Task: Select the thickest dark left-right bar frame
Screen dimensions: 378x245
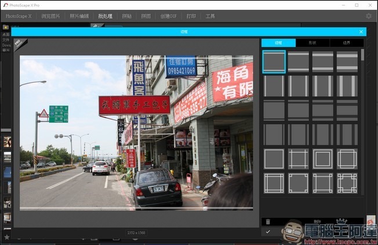Action: pos(347,135)
